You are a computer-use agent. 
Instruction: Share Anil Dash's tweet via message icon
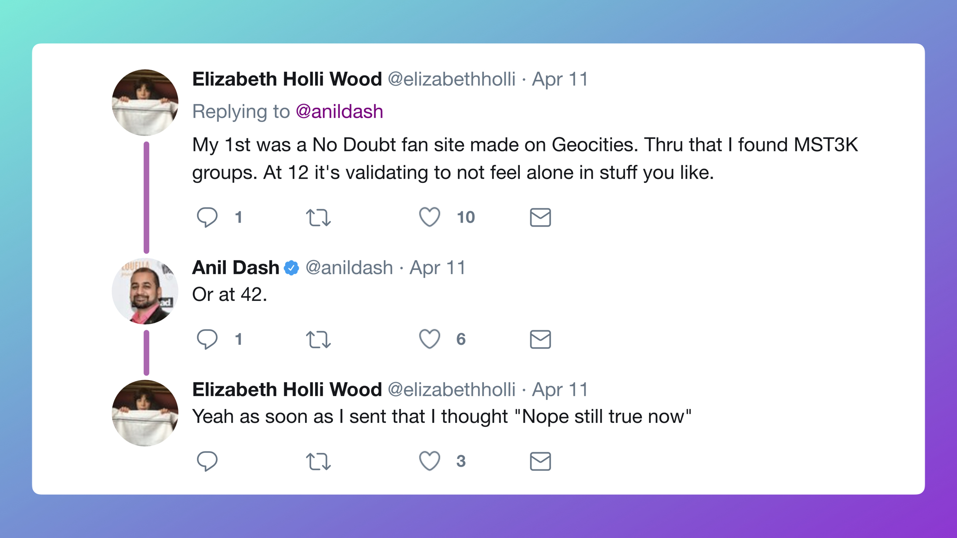point(540,340)
